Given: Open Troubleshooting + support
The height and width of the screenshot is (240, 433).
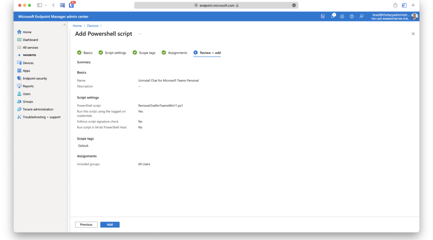Looking at the screenshot, I should point(39,117).
